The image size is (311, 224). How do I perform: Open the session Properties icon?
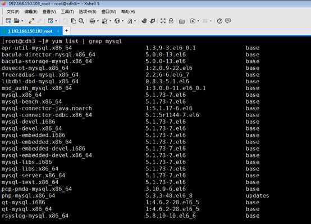(x=51, y=21)
